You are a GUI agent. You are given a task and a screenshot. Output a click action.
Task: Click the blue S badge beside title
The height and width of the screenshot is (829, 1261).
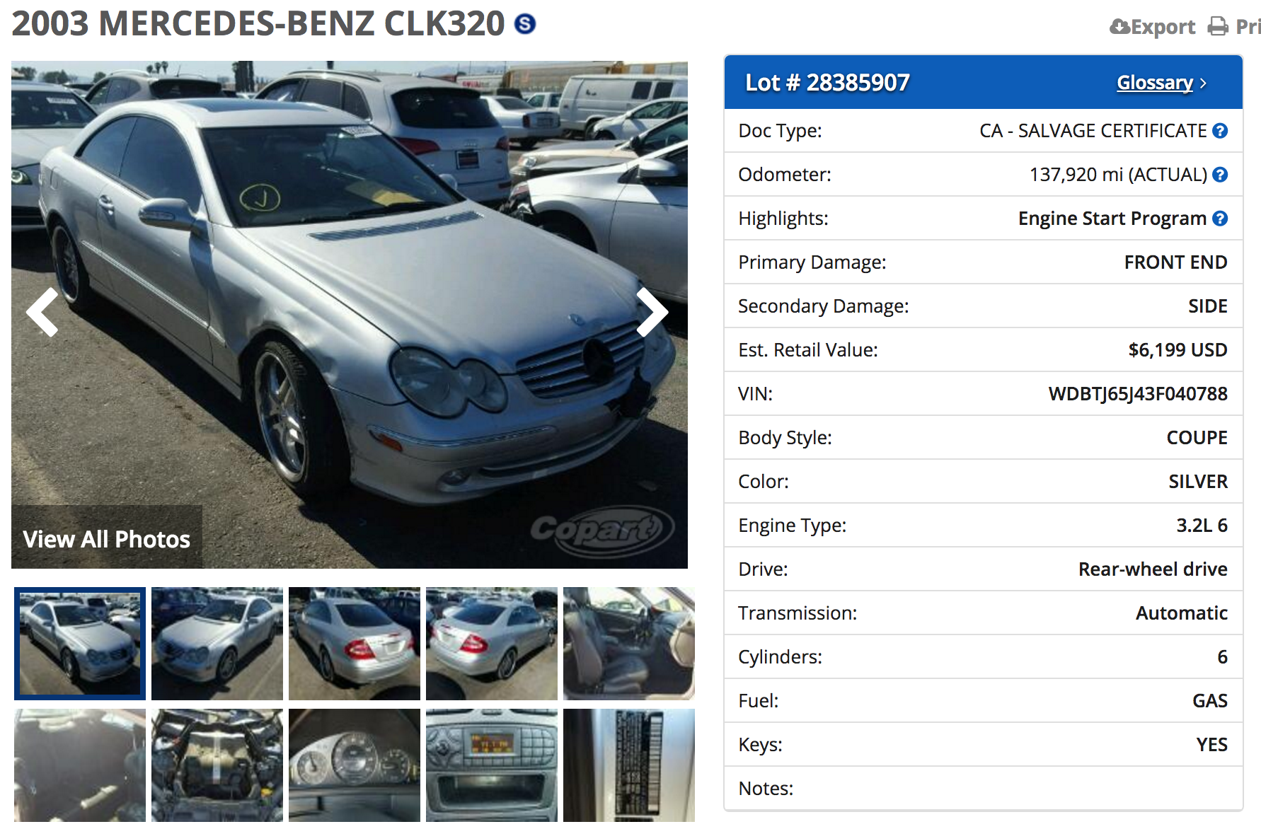[x=524, y=24]
